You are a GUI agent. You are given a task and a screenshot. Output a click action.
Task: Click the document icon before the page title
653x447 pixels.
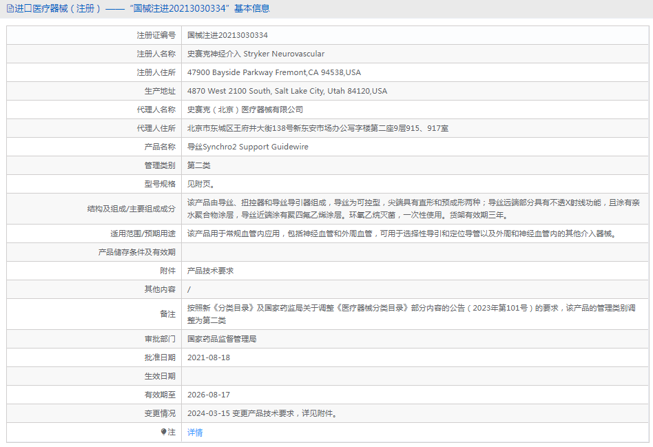click(x=10, y=8)
